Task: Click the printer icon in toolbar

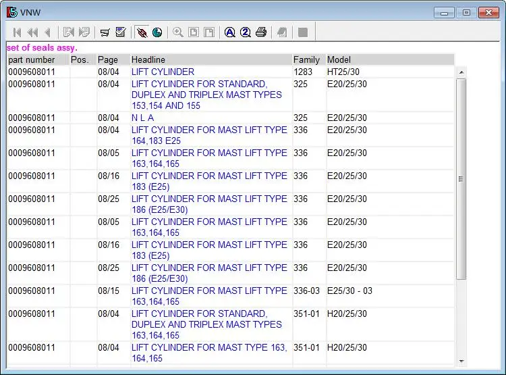Action: coord(261,32)
